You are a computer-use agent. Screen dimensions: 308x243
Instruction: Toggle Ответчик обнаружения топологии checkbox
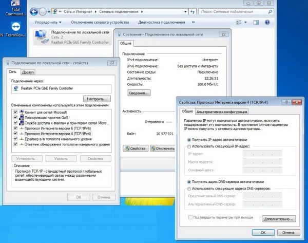[x=15, y=144]
